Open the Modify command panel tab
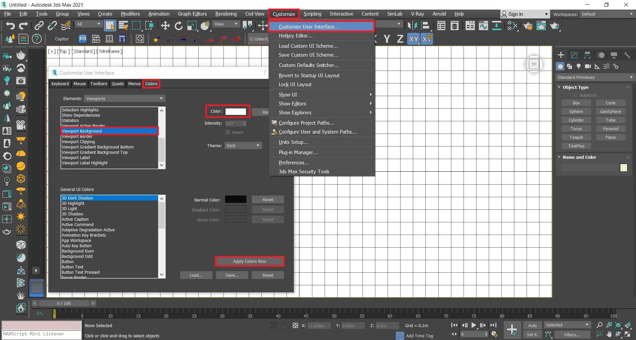The image size is (636, 340). 574,55
